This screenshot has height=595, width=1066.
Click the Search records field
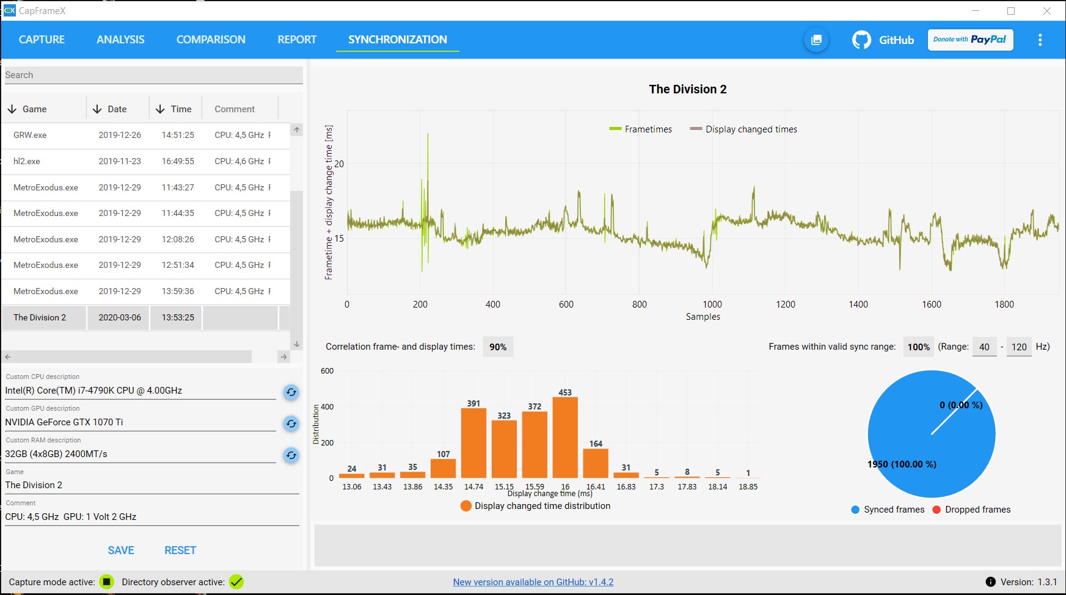tap(153, 75)
